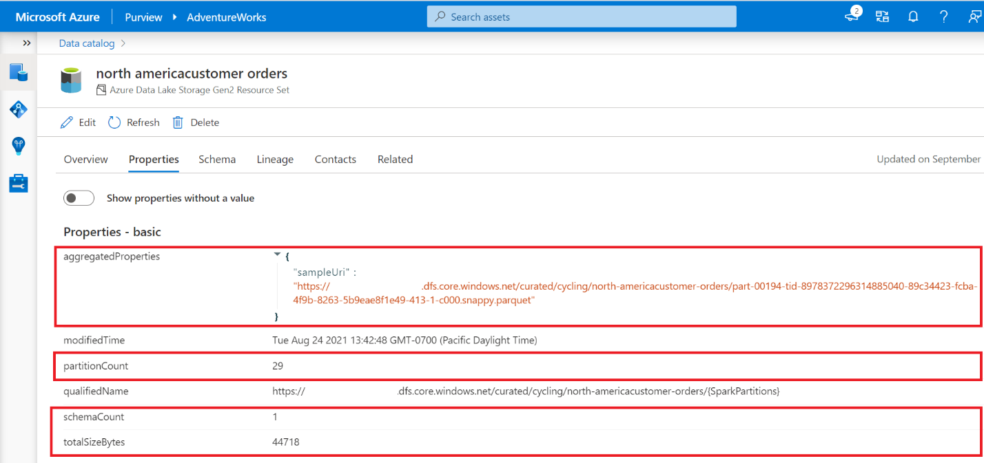Select the Properties tab
Image resolution: width=984 pixels, height=463 pixels.
point(154,159)
